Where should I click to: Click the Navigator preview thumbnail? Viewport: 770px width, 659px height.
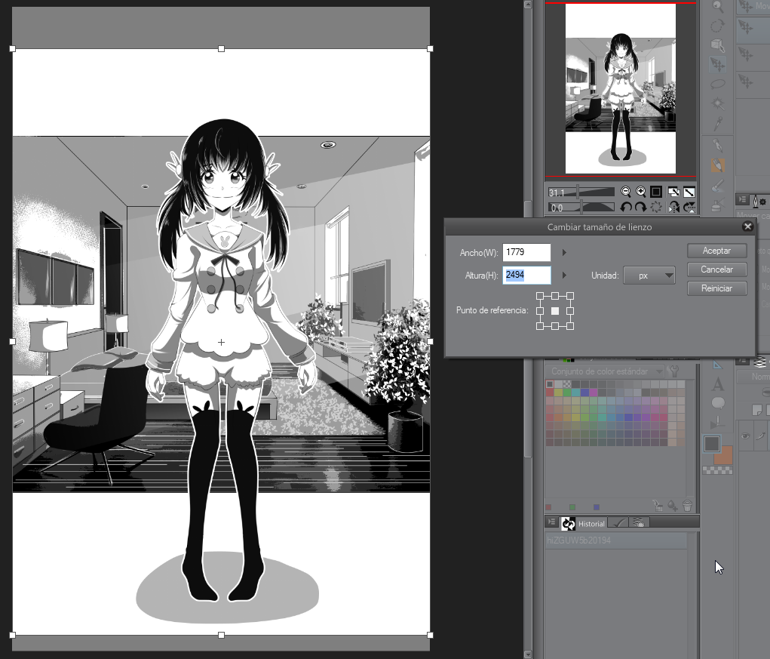pos(621,89)
